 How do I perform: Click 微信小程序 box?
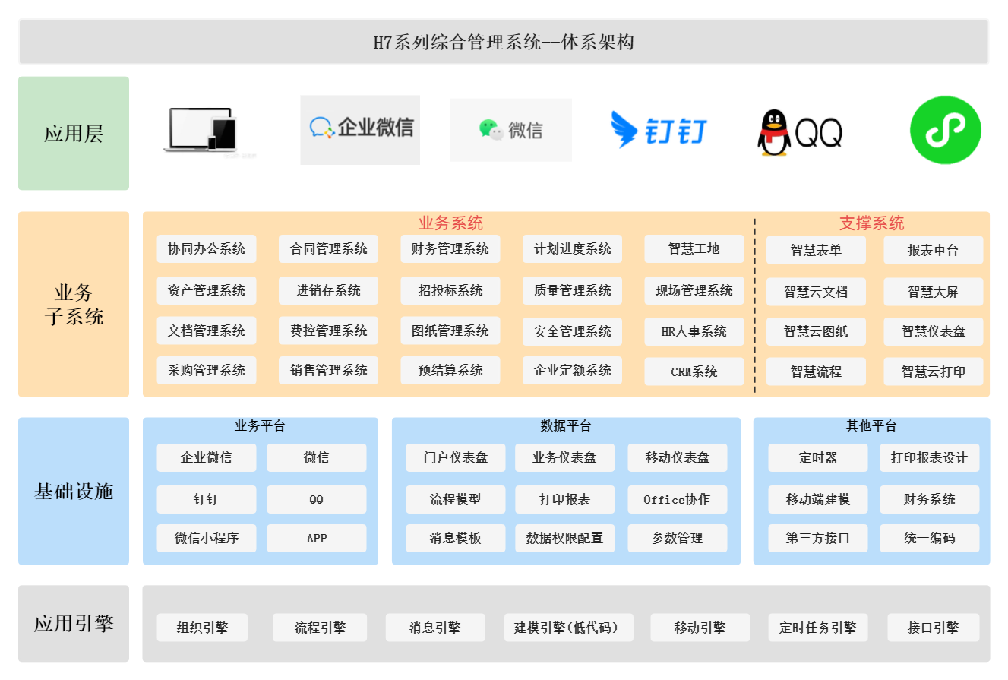click(x=207, y=539)
